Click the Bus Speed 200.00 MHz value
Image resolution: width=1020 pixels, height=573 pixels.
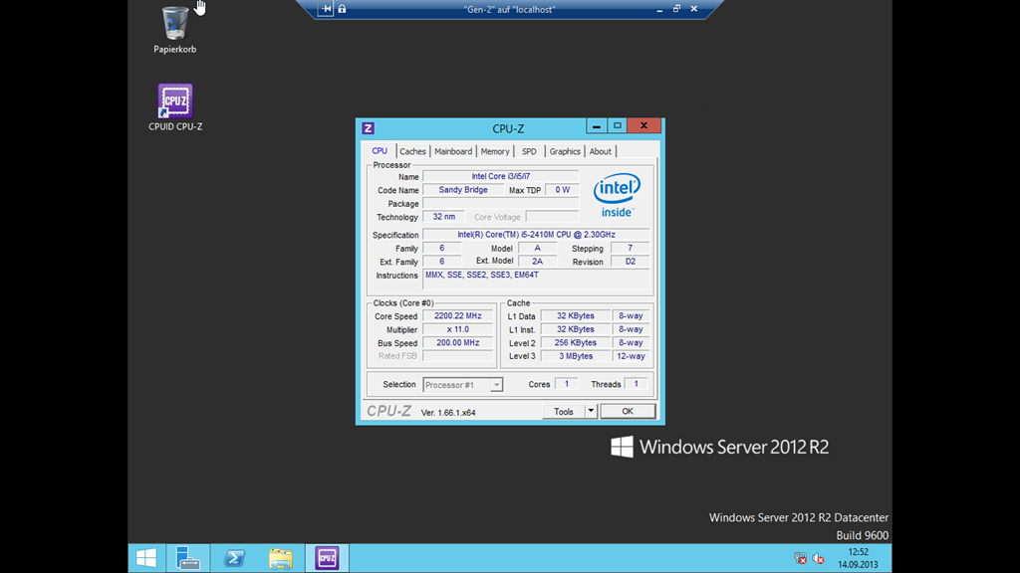click(x=458, y=342)
